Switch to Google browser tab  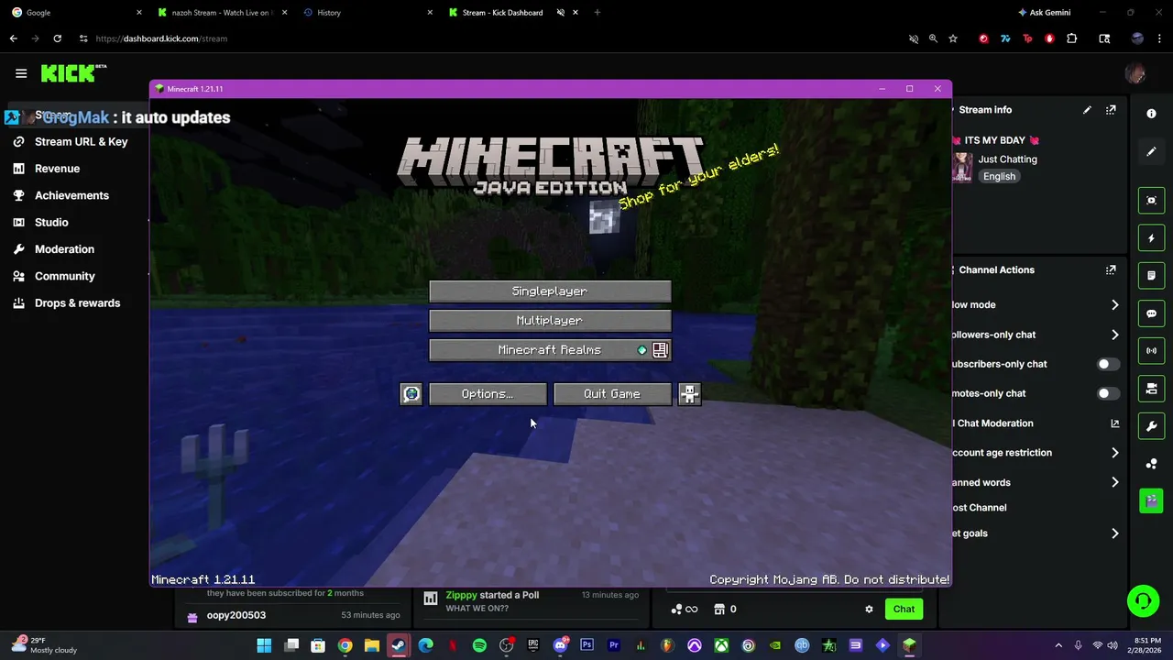(x=77, y=13)
